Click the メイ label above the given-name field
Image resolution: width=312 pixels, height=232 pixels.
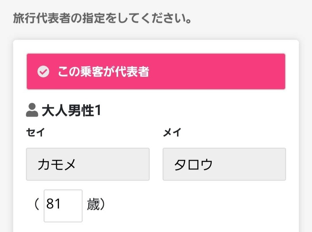pos(172,133)
